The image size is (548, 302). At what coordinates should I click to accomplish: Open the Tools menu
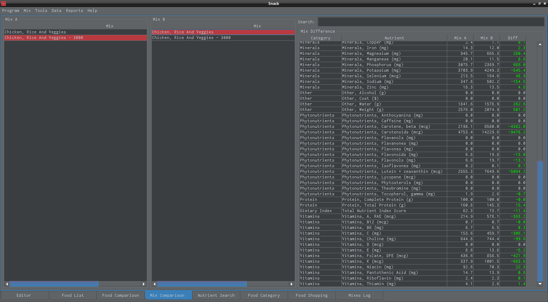click(x=41, y=11)
